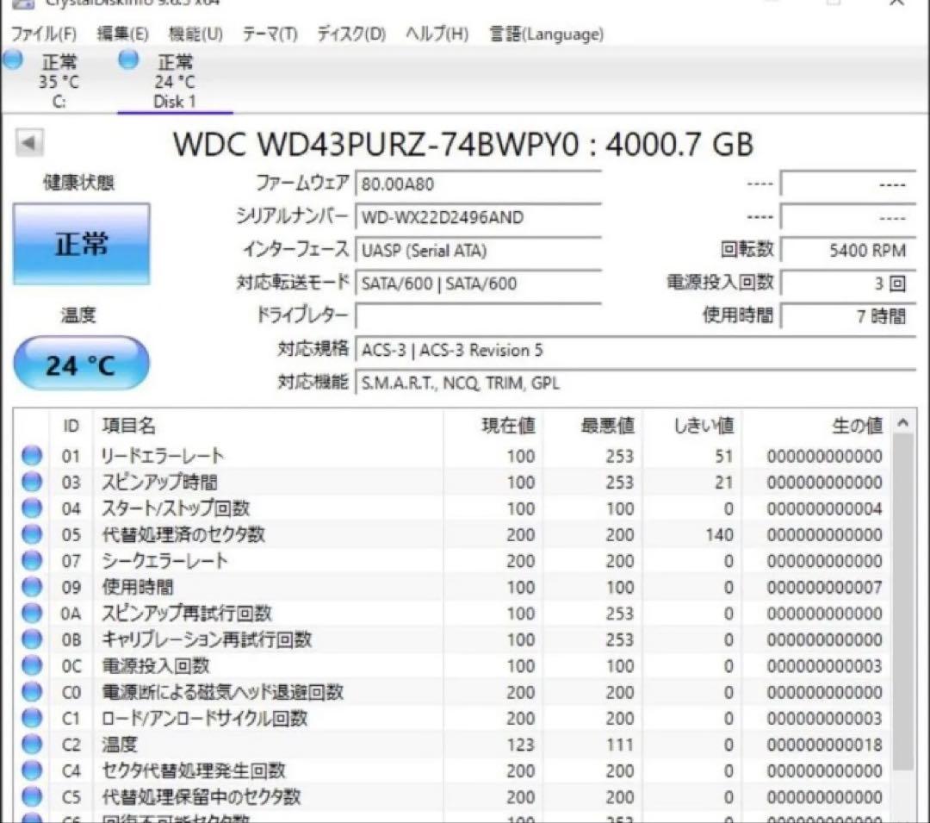Click the blue dot beside 電源投入回数 row
This screenshot has height=823, width=930.
31,665
